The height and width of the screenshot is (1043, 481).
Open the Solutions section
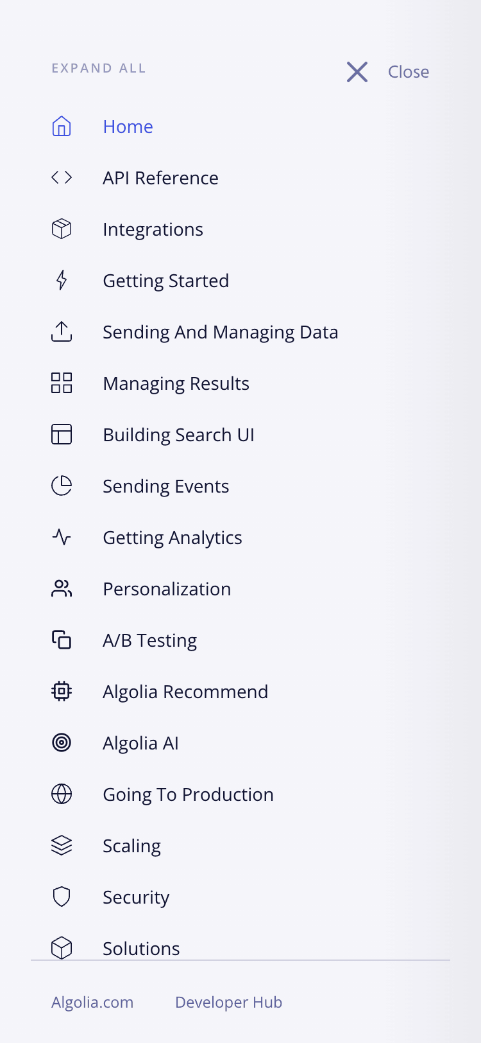[141, 948]
